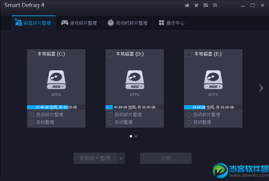Switch to 游戏碎片整理 tab
The image size is (269, 181).
pyautogui.click(x=79, y=23)
